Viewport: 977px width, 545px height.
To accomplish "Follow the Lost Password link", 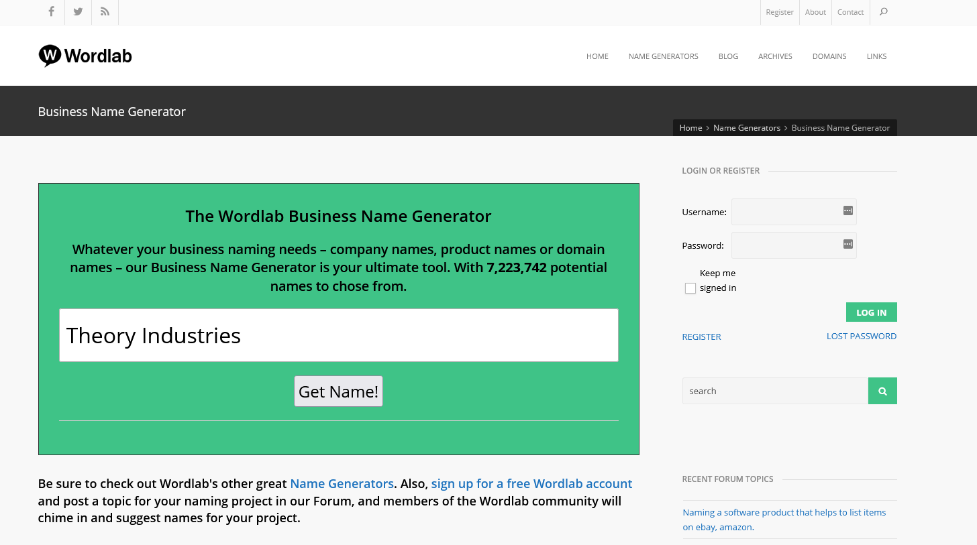I will (x=861, y=337).
